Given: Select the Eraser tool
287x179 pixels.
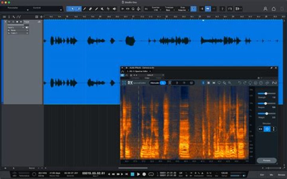Looking at the screenshot, I should click(x=90, y=9).
